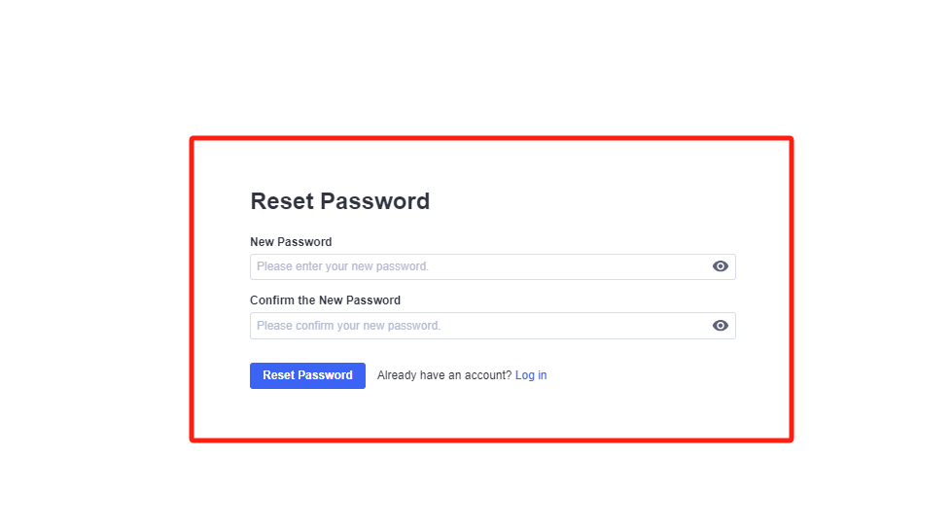
Task: Click the "Already have an account?" text
Action: (444, 375)
